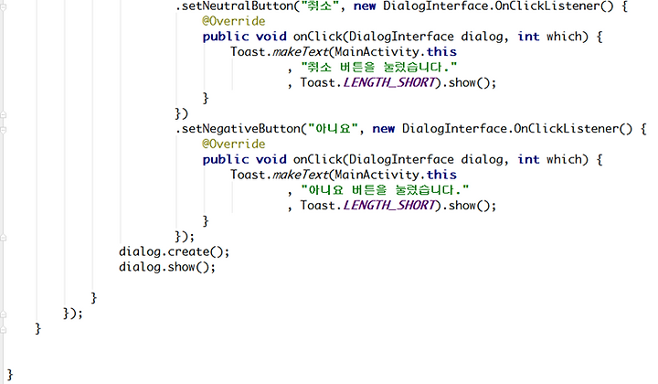The image size is (658, 384).
Task: Place cursor in the "아니요" button label string
Action: [333, 128]
